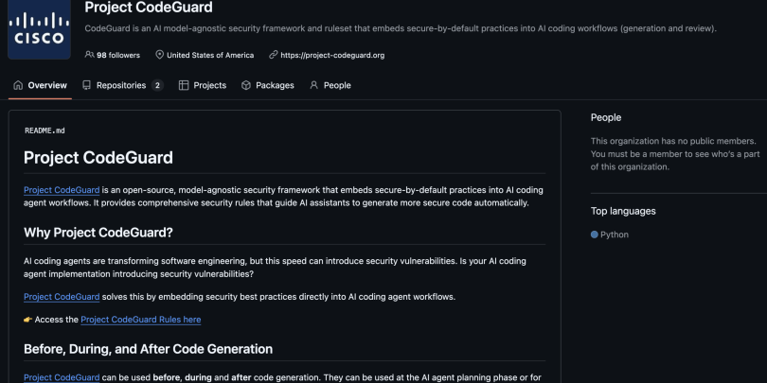
Task: Click the link chain icon beside website URL
Action: point(273,55)
